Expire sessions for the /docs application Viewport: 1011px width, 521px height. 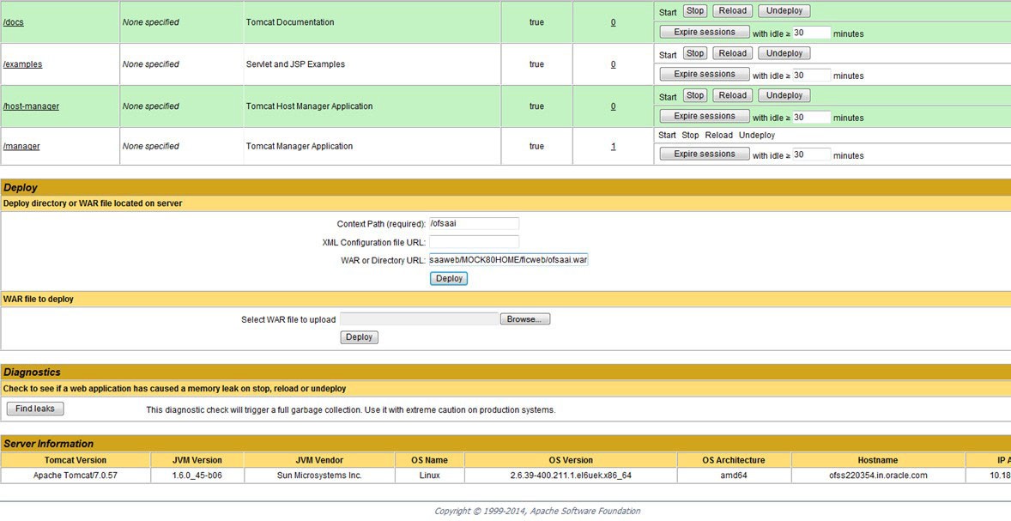pos(703,31)
